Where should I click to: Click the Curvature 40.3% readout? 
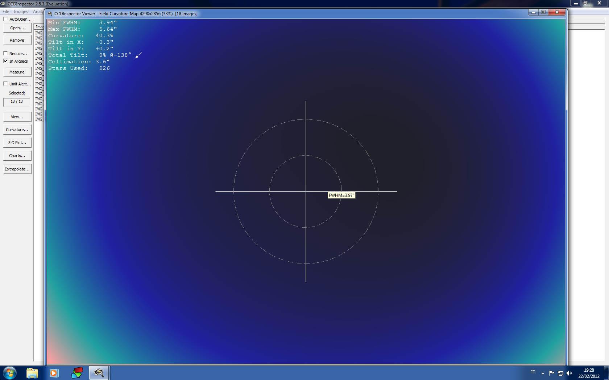click(80, 35)
